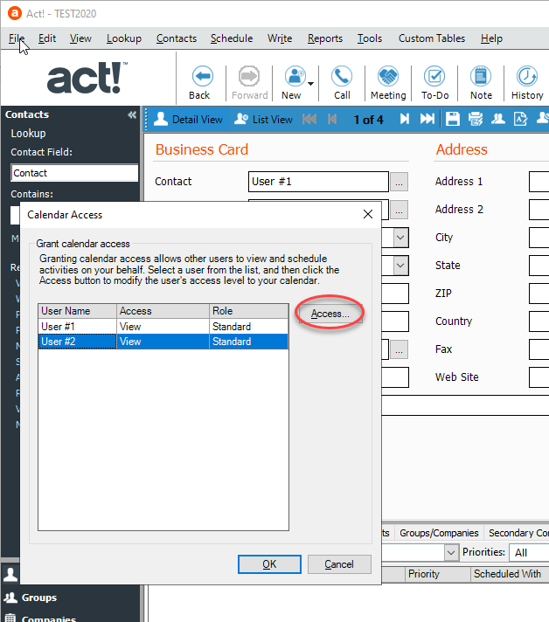Screen dimensions: 549x622
Task: Click the Print icon in blue toolbar
Action: [476, 119]
